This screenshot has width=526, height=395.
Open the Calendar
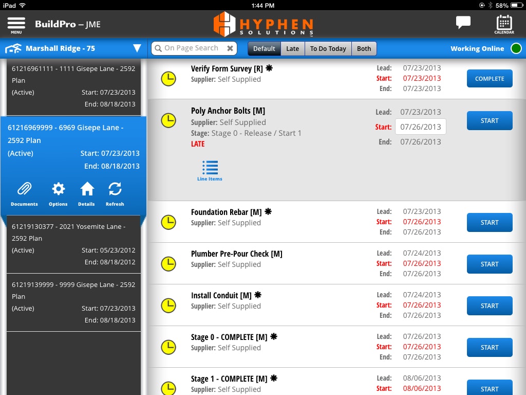(x=503, y=24)
